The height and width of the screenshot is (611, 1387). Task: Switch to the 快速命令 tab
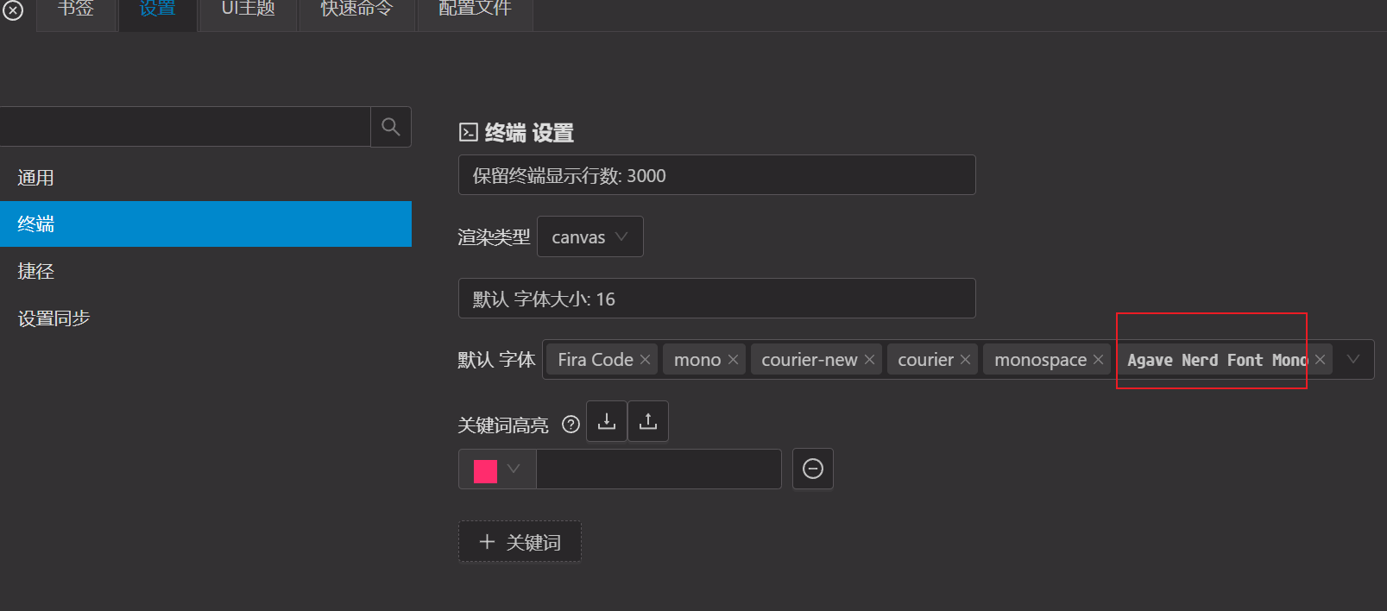coord(356,9)
